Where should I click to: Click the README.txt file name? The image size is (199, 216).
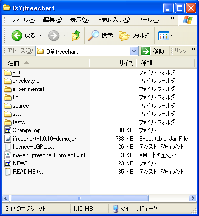(x=28, y=172)
